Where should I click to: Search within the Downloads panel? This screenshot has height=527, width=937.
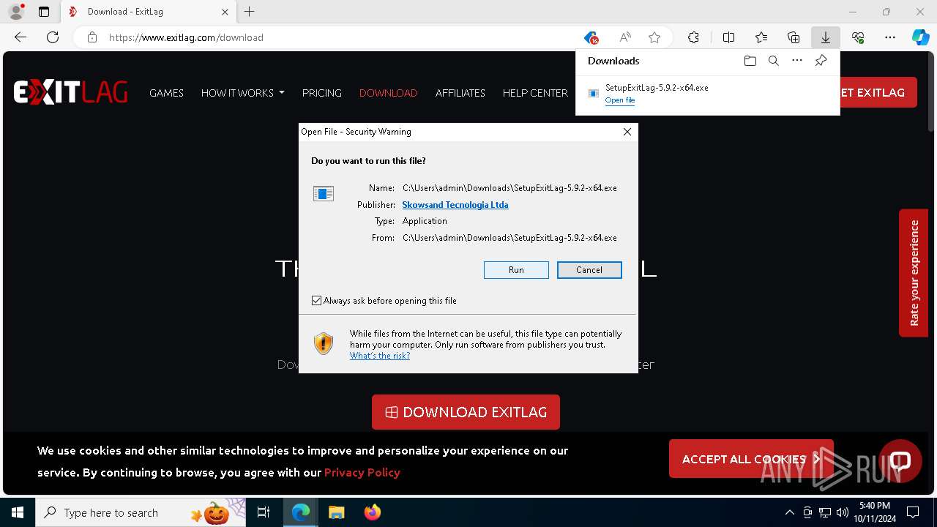coord(773,61)
